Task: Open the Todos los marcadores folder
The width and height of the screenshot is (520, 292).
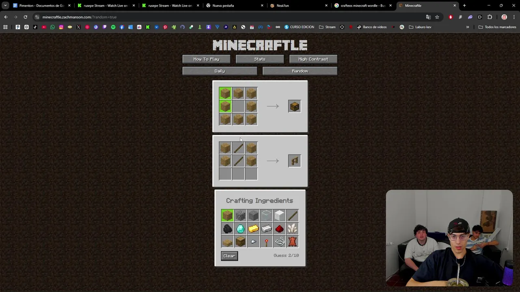Action: 498,27
